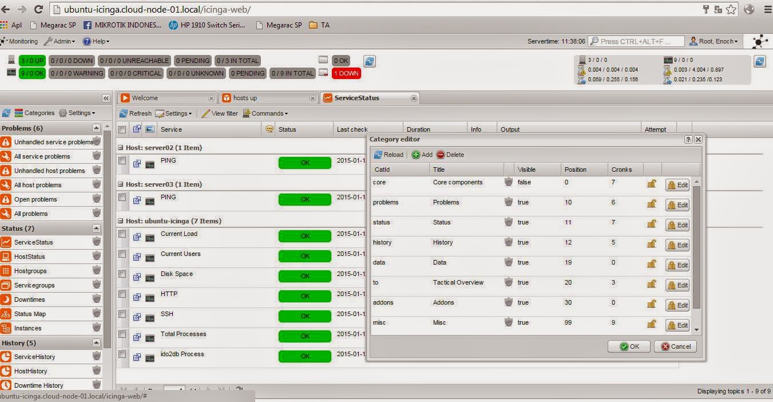Viewport: 773px width, 402px height.
Task: Click shield icon next to All problems
Action: (97, 212)
